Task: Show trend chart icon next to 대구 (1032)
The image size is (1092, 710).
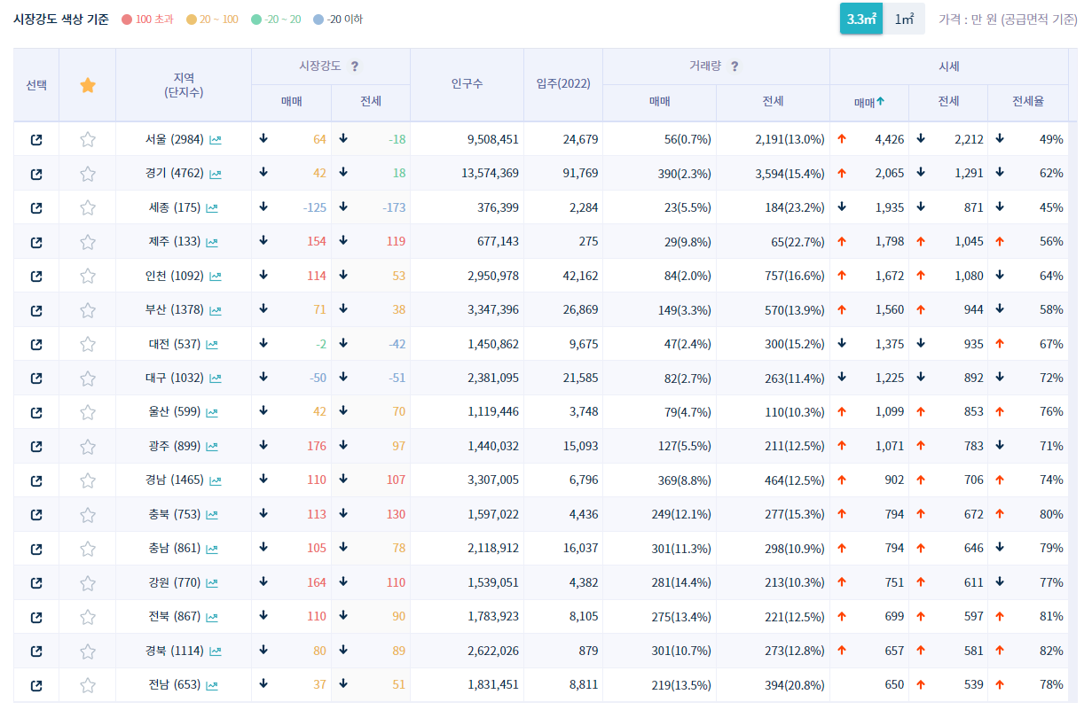Action: pos(216,378)
